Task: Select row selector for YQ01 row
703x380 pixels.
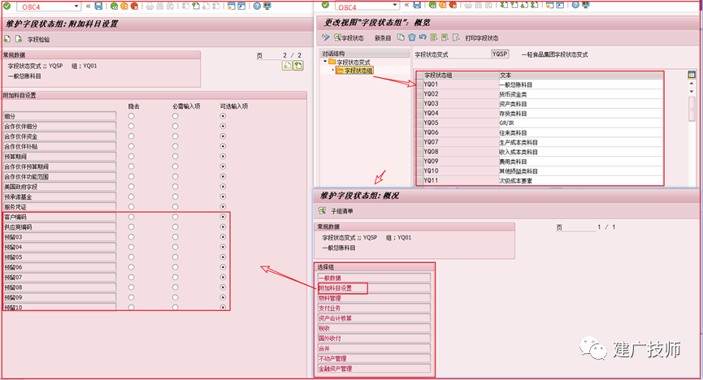Action: pyautogui.click(x=419, y=84)
